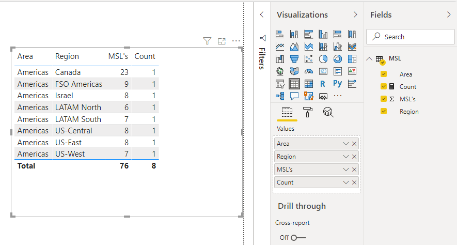This screenshot has height=245, width=457.
Task: Turn on the Cross-report toggle
Action: [x=298, y=238]
